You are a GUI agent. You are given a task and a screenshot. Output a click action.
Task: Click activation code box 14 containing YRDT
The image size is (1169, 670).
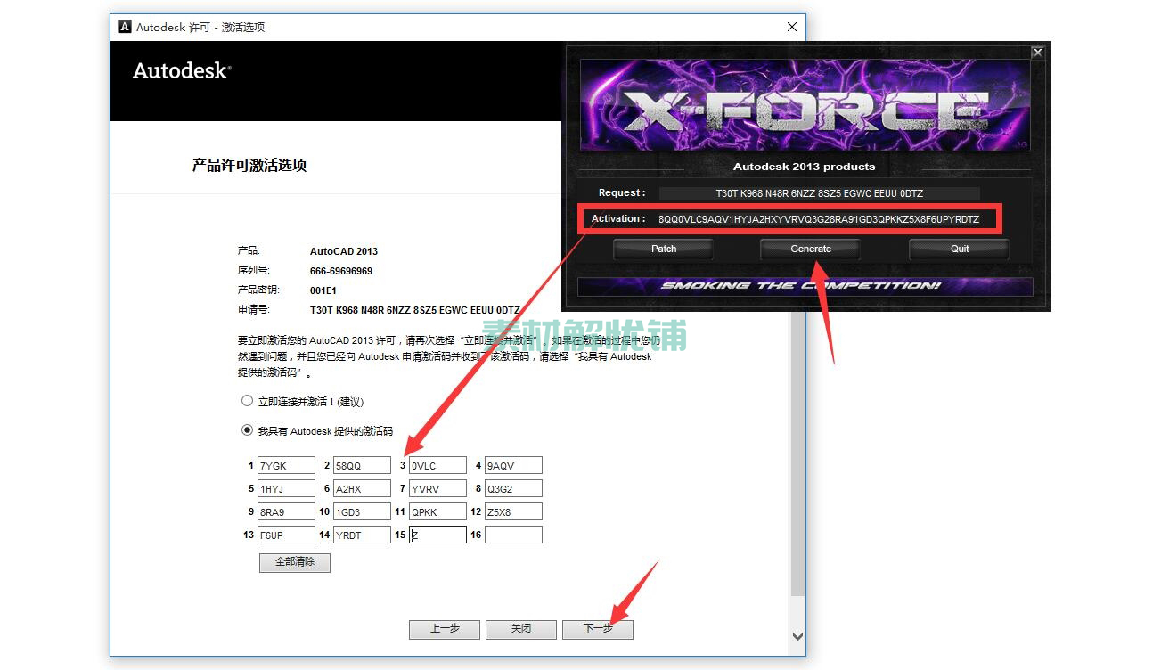tap(362, 535)
